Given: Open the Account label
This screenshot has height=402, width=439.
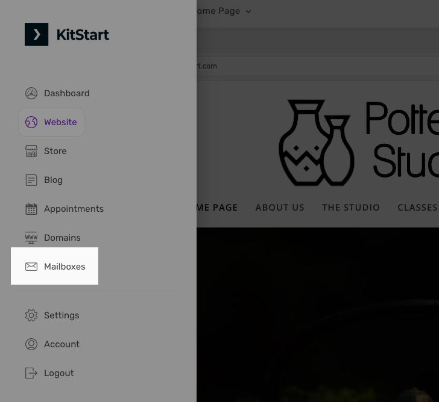Looking at the screenshot, I should point(62,344).
